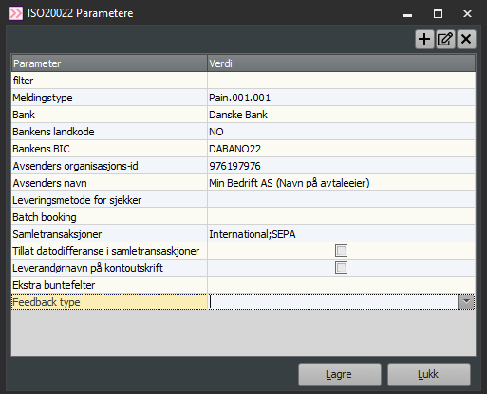487x394 pixels.
Task: Click the Lukk button
Action: pyautogui.click(x=429, y=374)
